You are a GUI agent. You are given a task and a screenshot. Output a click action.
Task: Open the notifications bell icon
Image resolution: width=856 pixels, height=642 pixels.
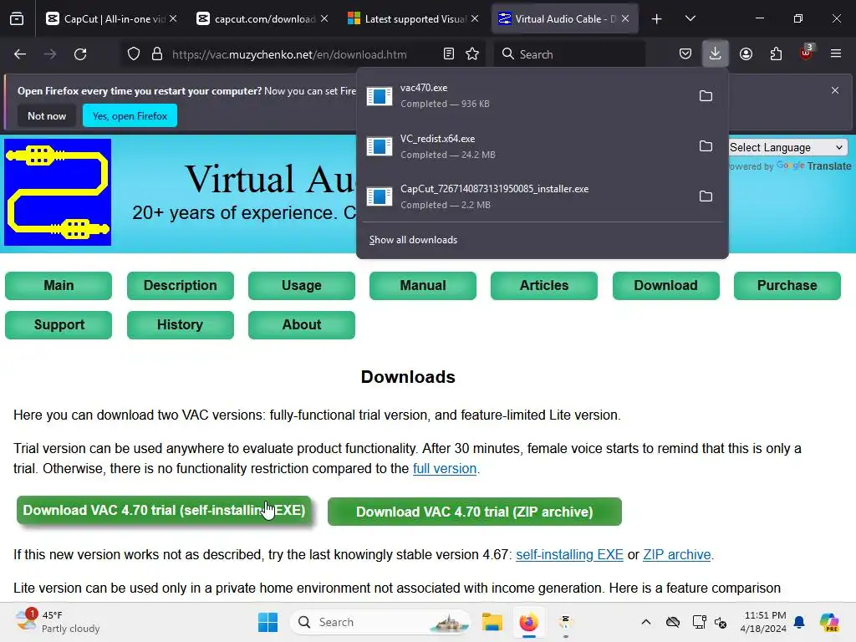point(799,622)
